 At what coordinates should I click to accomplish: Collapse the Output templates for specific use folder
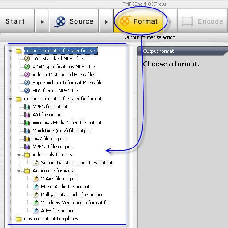[11, 51]
